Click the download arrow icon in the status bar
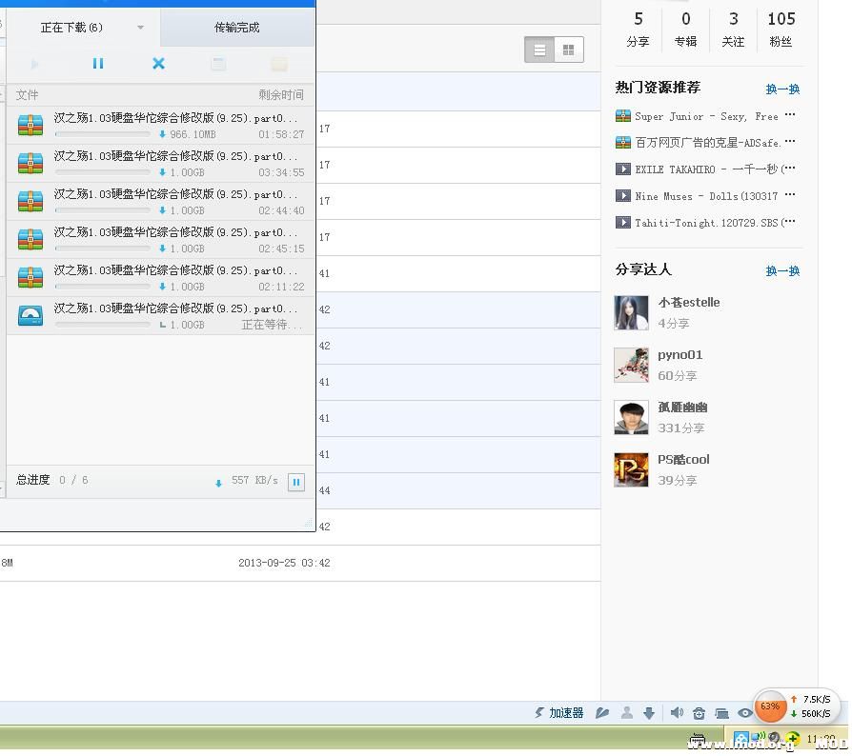This screenshot has width=852, height=756. pos(649,712)
